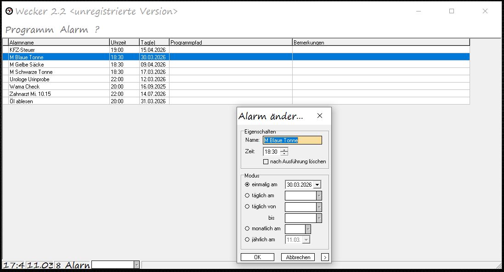Click the Wecker clock icon in title bar
This screenshot has height=272, width=504.
[9, 11]
